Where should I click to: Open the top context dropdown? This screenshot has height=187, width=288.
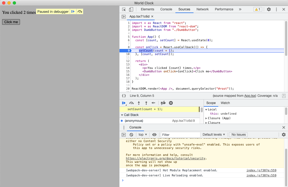click(x=143, y=135)
